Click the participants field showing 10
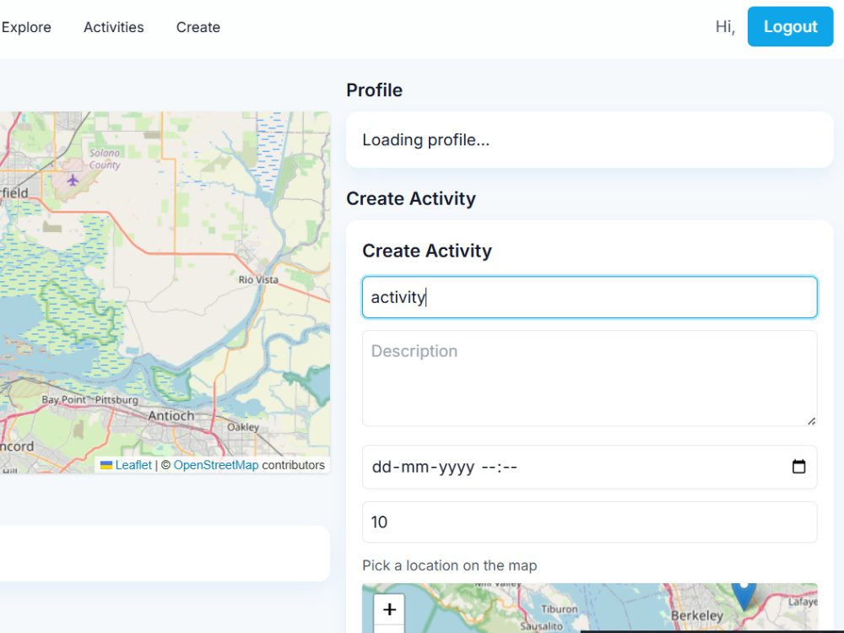Image resolution: width=844 pixels, height=633 pixels. point(589,522)
